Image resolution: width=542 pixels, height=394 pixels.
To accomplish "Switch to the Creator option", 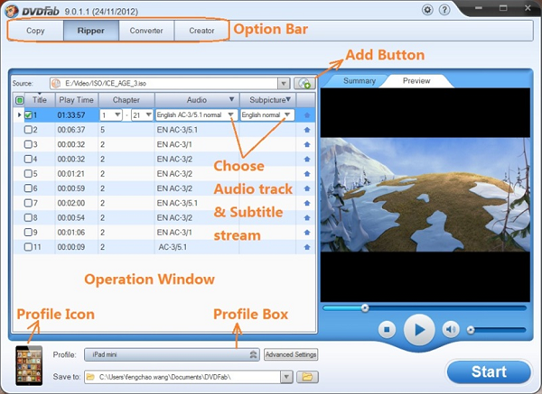I will pyautogui.click(x=201, y=31).
